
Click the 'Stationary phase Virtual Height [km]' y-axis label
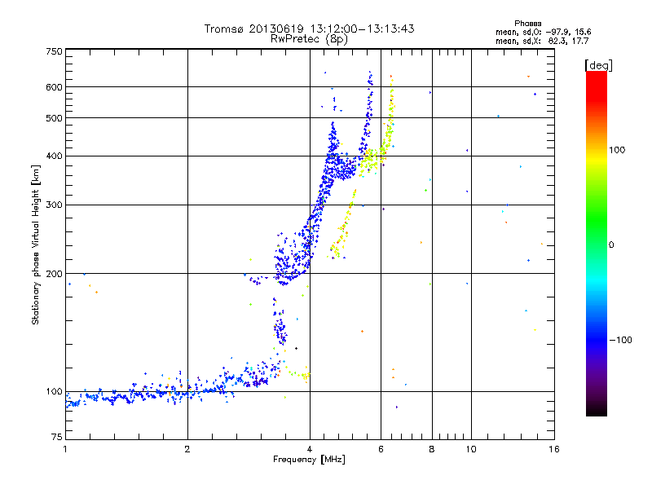(36, 244)
